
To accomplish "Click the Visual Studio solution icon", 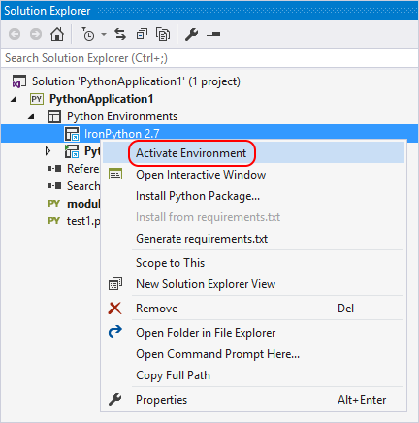I will (x=18, y=81).
